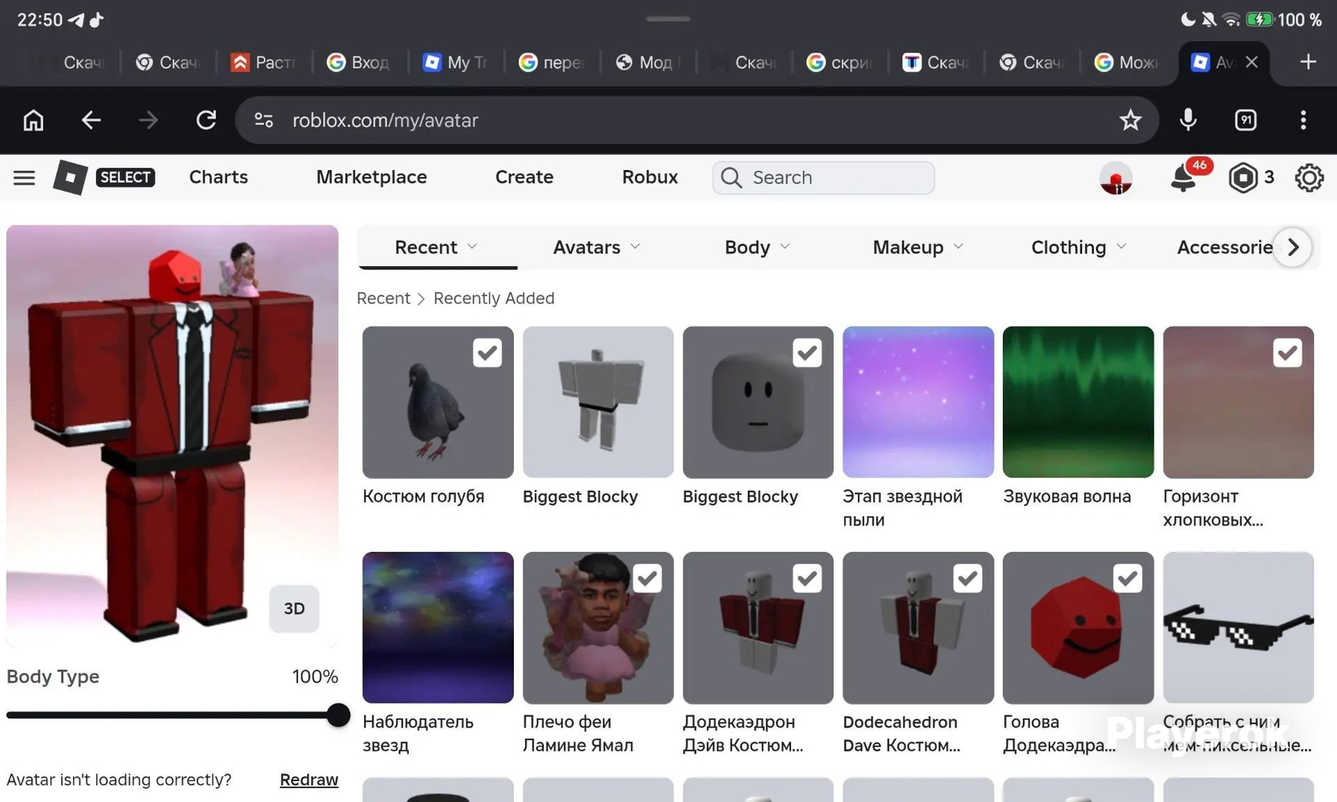Tap the Wi-Fi status icon
The image size is (1337, 802).
click(1232, 19)
